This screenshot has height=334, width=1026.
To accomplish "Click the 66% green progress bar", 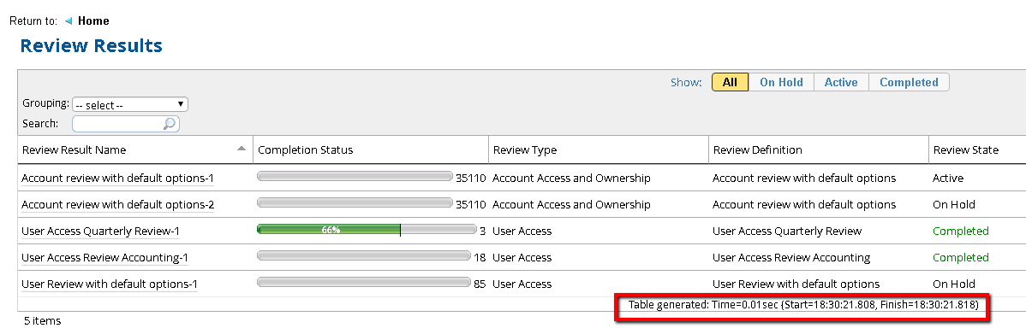I will tap(329, 229).
